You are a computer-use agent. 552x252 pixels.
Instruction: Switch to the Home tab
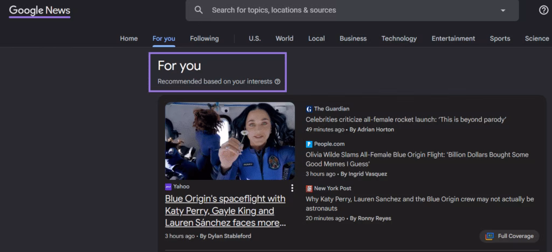click(x=129, y=38)
